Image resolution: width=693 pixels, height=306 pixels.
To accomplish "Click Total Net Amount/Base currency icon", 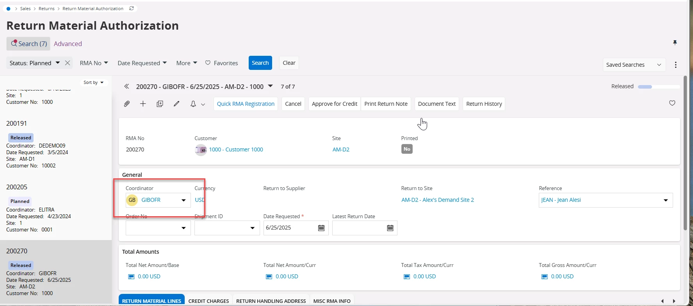I will click(131, 276).
